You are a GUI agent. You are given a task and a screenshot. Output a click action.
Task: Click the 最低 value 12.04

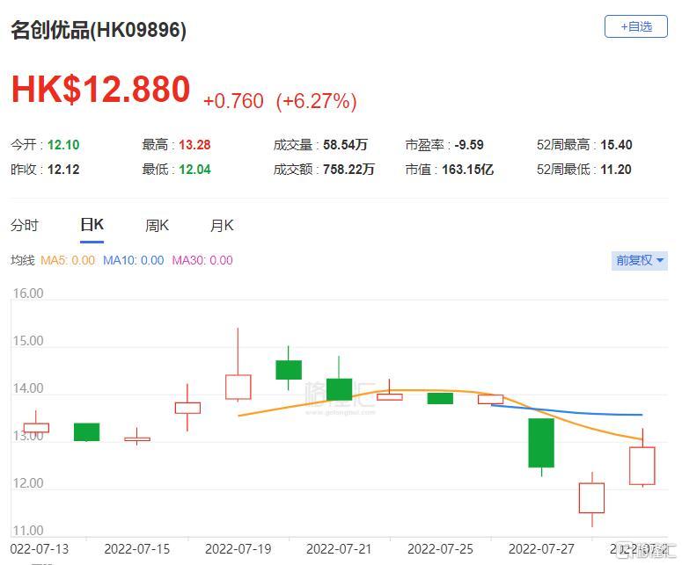coord(194,170)
